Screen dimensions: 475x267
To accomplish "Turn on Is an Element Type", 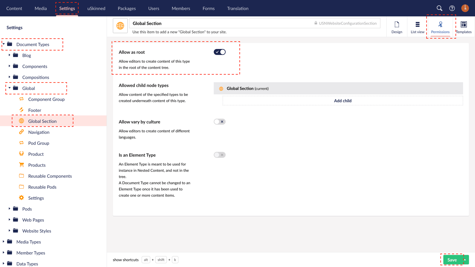I will pyautogui.click(x=219, y=155).
